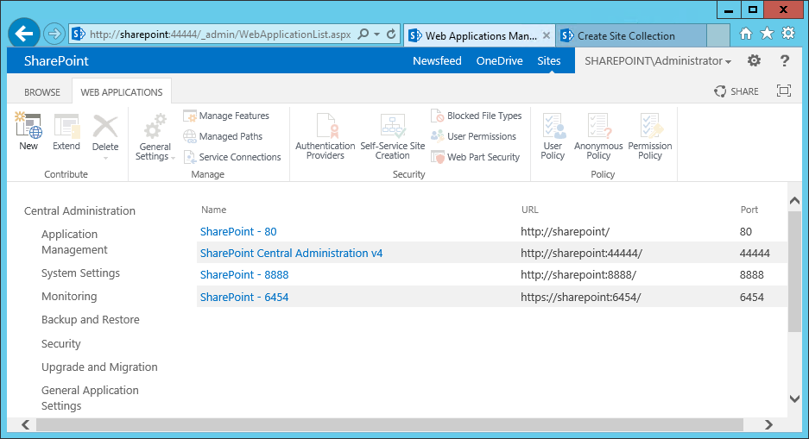The width and height of the screenshot is (809, 439).
Task: Open System Settings in the sidebar
Action: (80, 273)
